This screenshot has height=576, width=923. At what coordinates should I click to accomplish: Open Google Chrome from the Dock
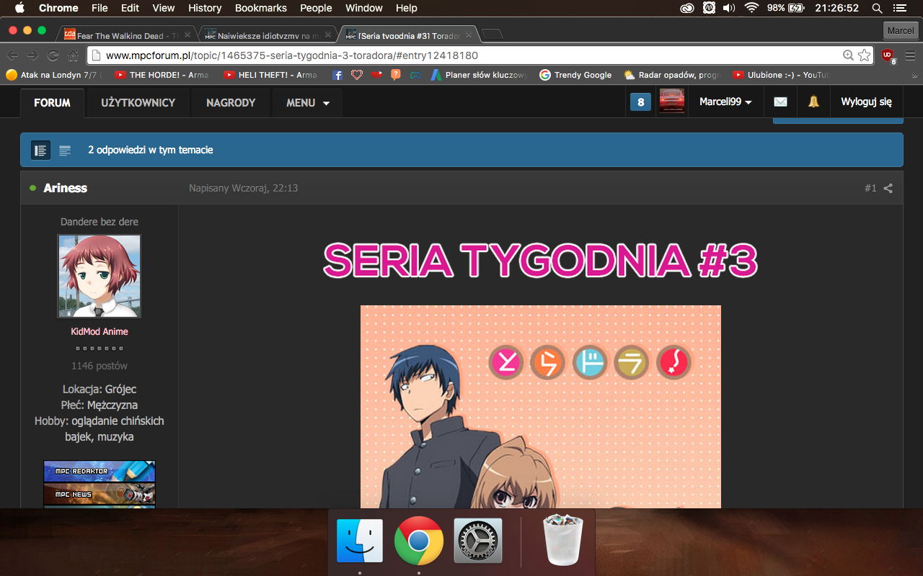(x=419, y=540)
